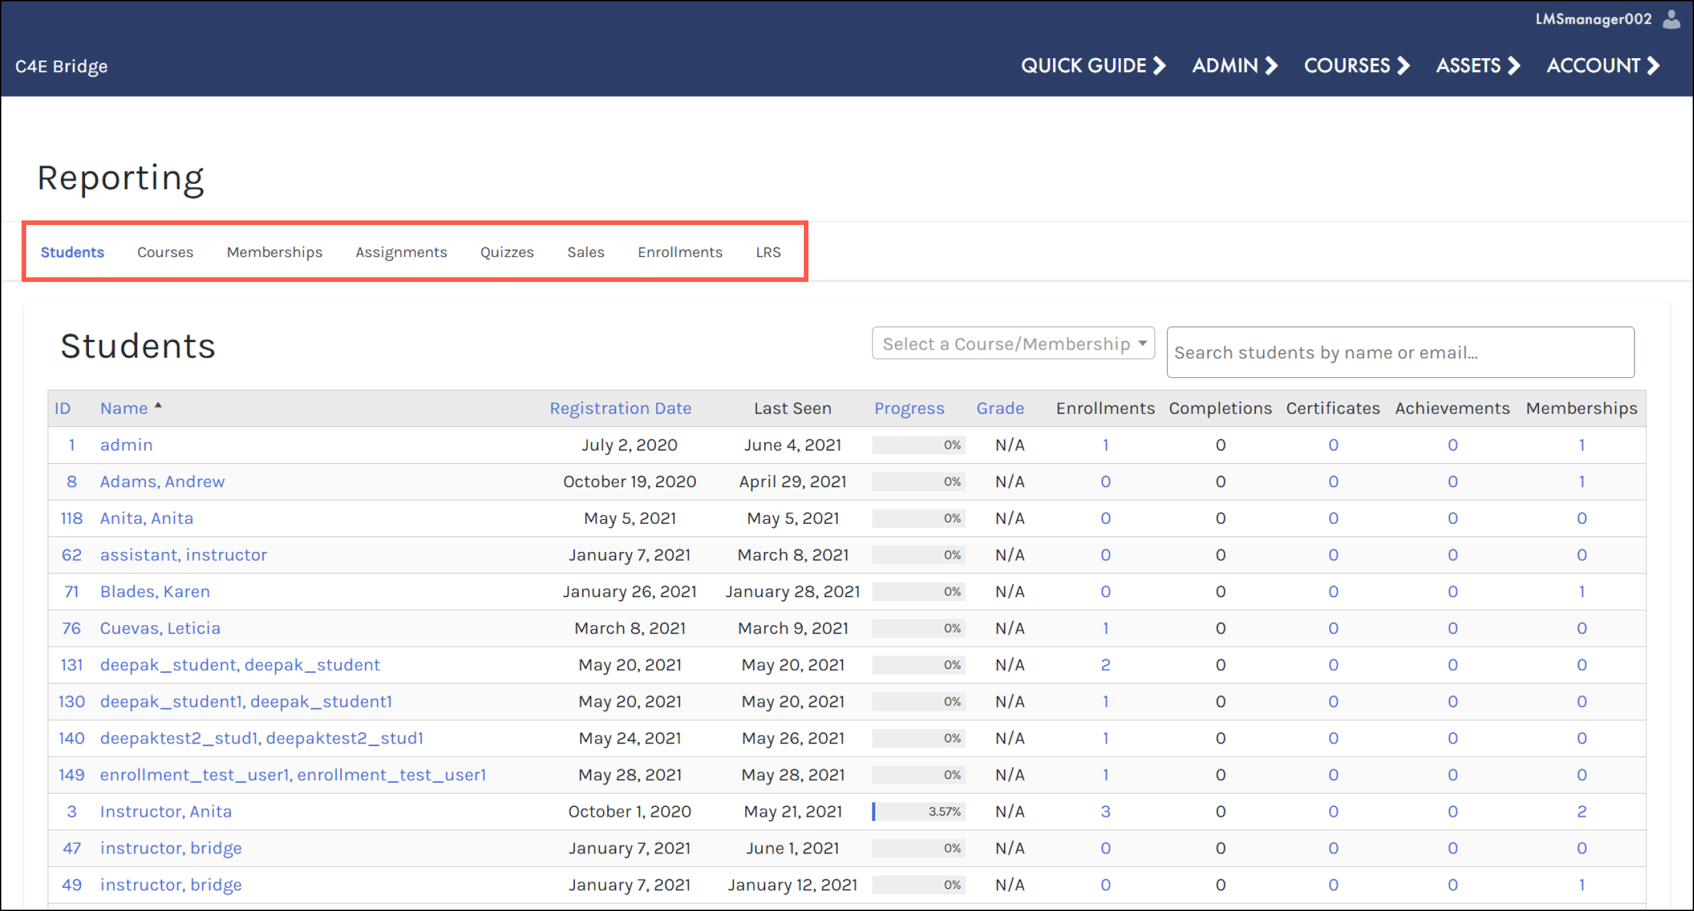Click ID 131 link
The height and width of the screenshot is (911, 1694).
click(x=72, y=665)
